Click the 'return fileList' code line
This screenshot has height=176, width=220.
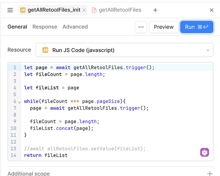pyautogui.click(x=46, y=155)
